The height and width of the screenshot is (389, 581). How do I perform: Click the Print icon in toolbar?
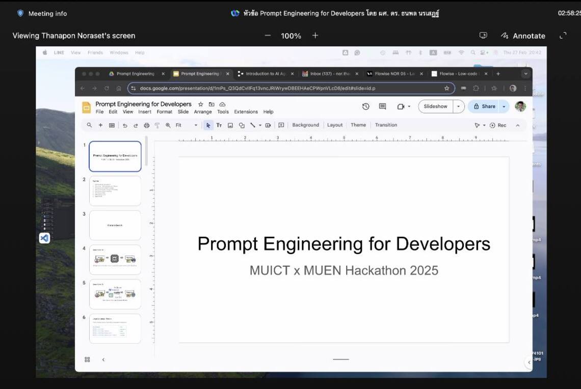tap(147, 125)
